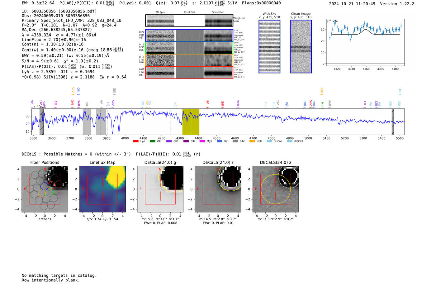Click the 'Row intentionally blank.' text

coord(51,280)
